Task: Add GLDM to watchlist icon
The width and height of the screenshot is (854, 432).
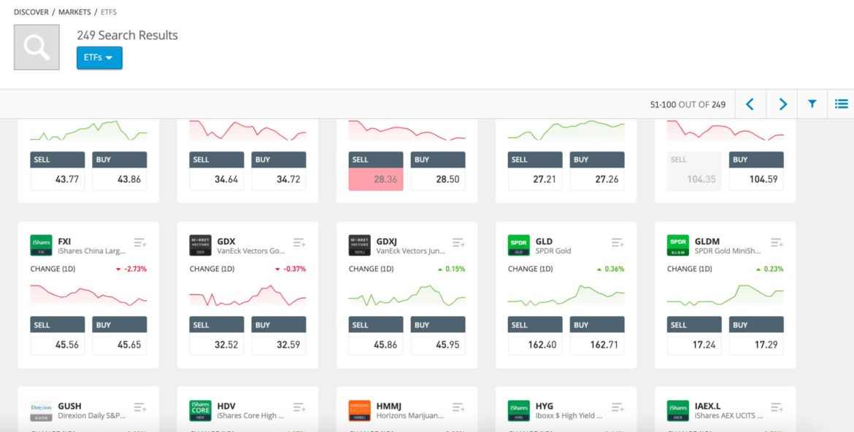Action: pos(777,243)
